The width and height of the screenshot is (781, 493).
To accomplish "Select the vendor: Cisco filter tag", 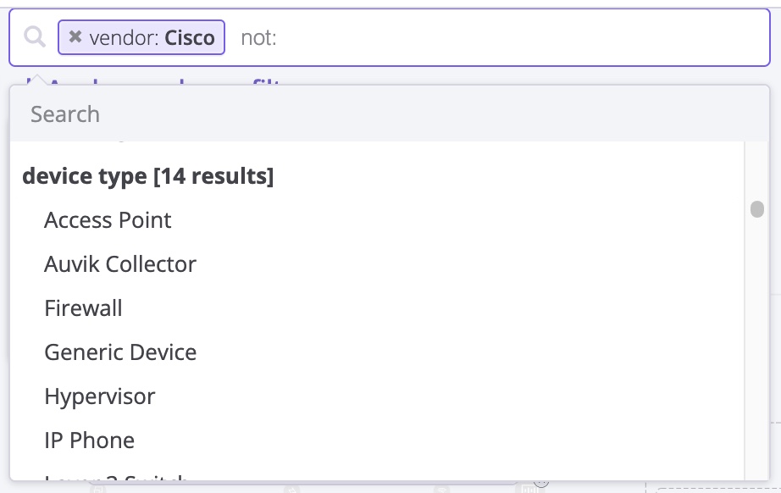I will click(141, 37).
